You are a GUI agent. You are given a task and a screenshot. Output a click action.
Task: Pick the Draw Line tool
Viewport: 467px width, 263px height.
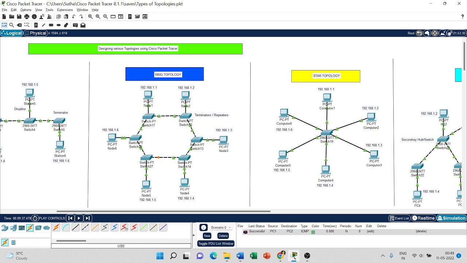(x=43, y=25)
